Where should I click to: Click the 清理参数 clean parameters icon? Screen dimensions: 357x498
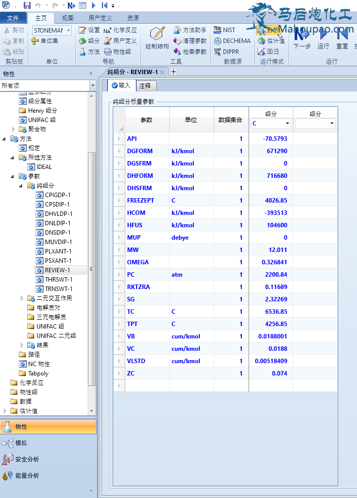(190, 41)
